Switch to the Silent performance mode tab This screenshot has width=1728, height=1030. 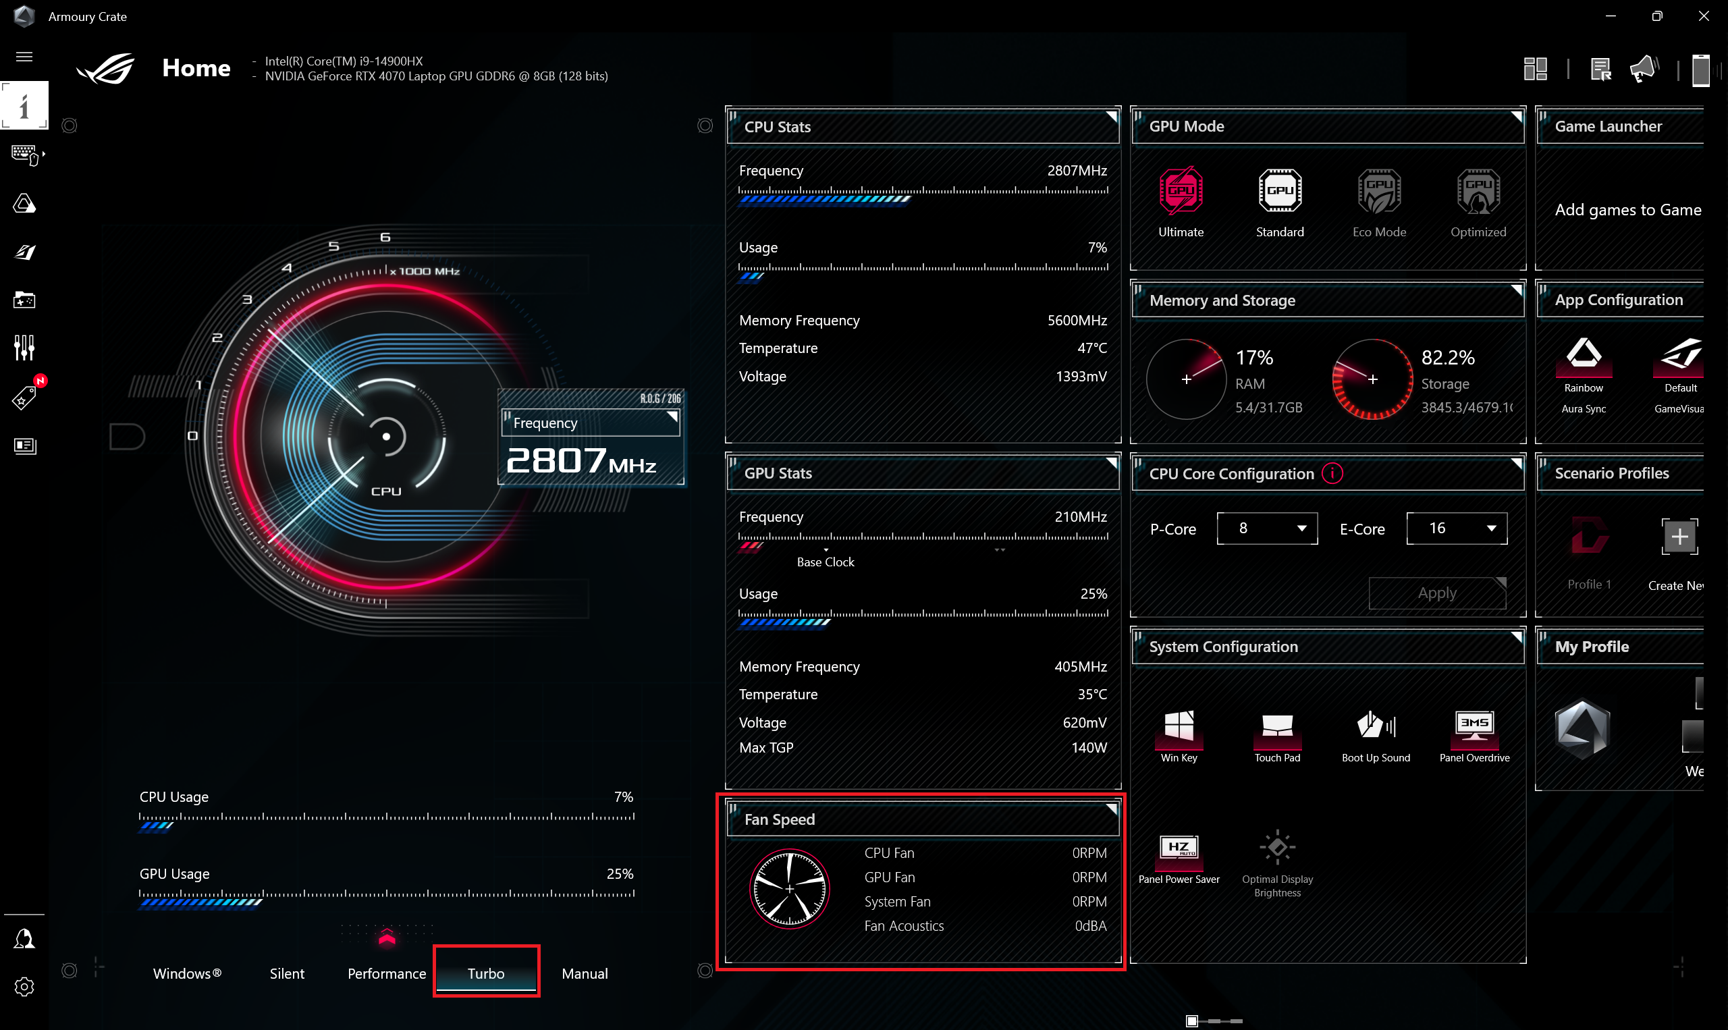click(287, 973)
